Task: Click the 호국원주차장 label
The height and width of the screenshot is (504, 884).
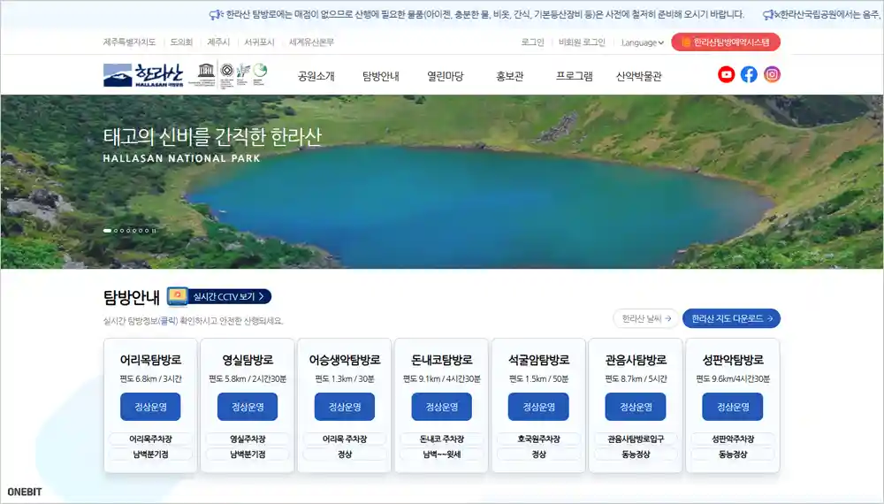Action: (x=538, y=439)
